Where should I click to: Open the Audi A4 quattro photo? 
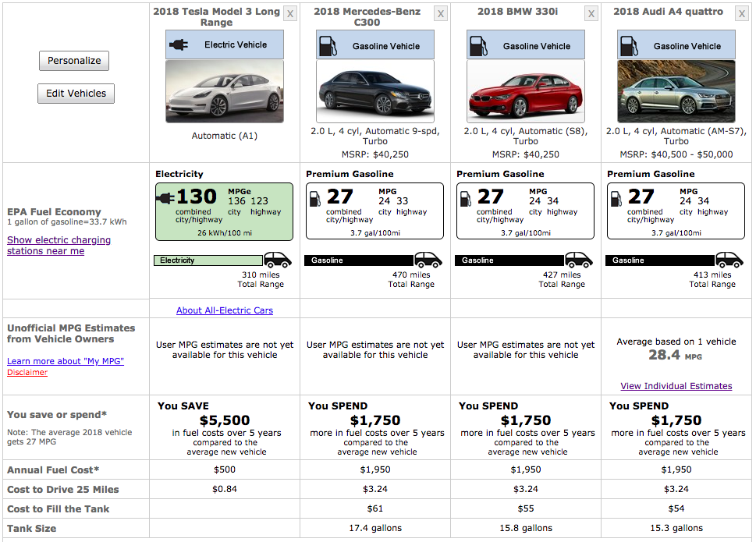coord(676,91)
